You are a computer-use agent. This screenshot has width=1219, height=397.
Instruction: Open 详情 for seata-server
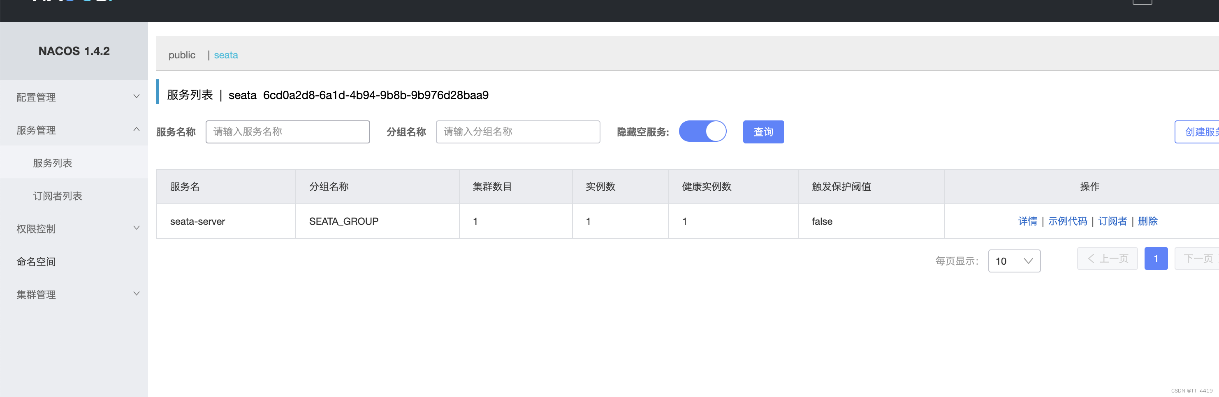pos(1027,221)
